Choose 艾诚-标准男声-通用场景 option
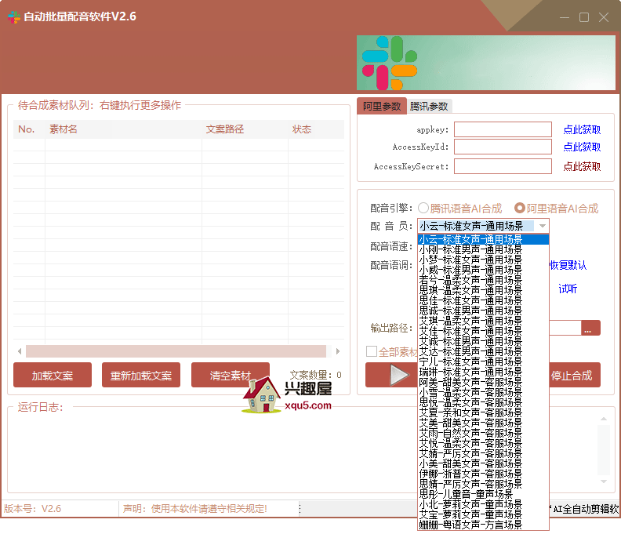This screenshot has width=621, height=534. 484,341
